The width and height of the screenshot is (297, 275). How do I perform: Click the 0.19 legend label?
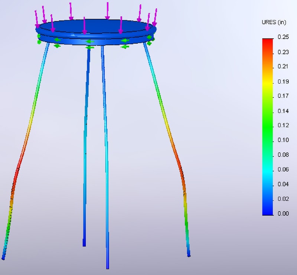(x=283, y=82)
